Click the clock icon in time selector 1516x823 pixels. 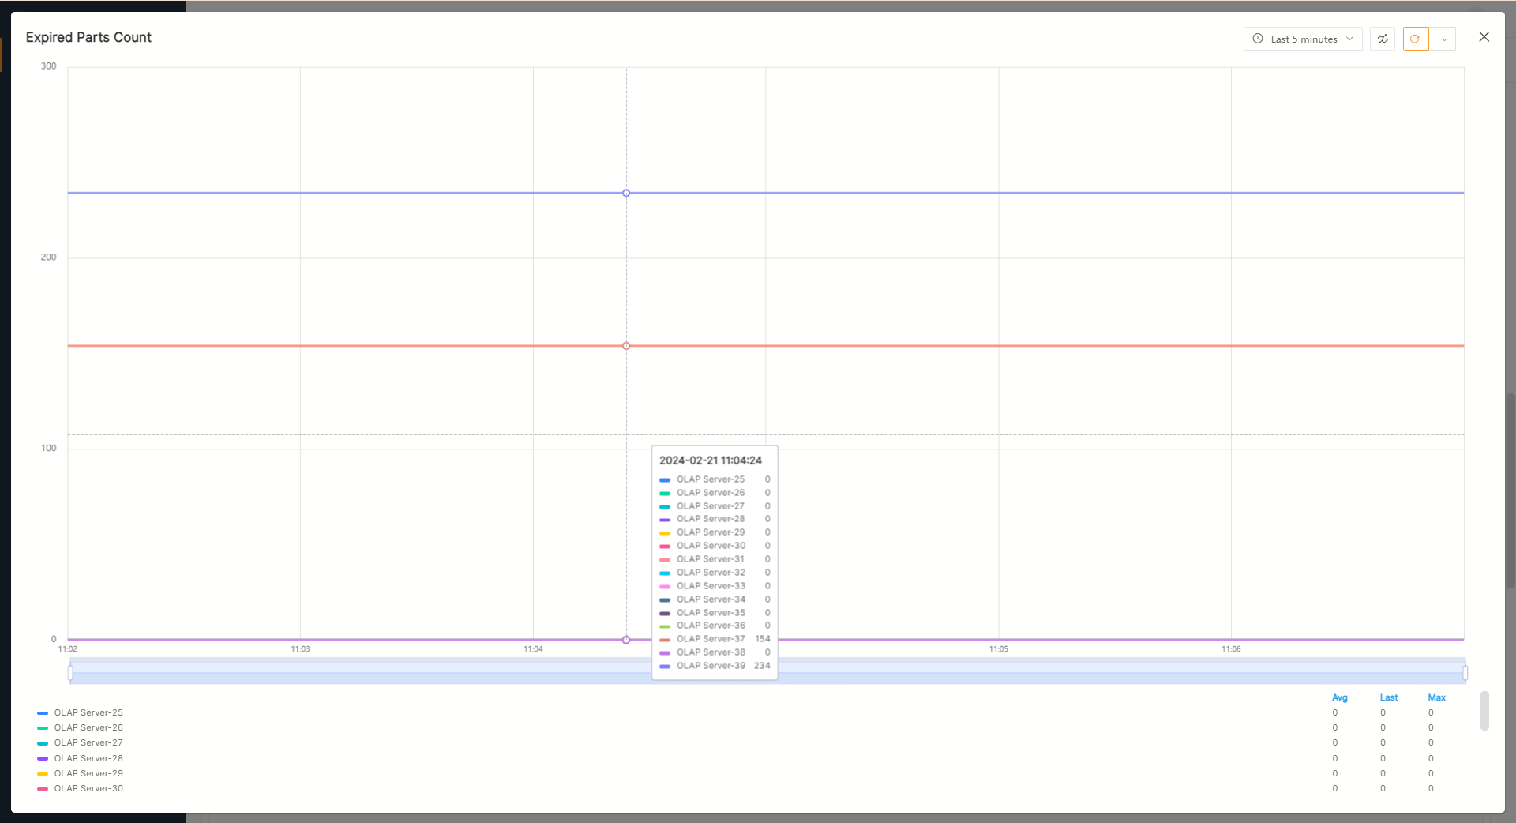tap(1258, 39)
